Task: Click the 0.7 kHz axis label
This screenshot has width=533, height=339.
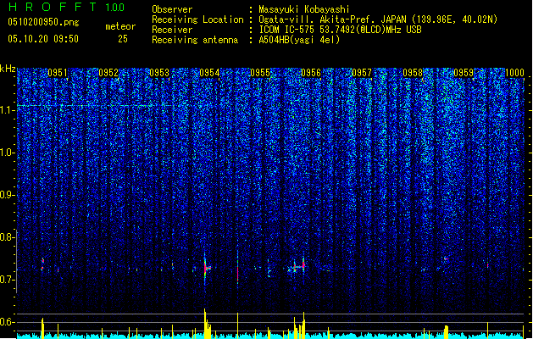Action: tap(7, 280)
